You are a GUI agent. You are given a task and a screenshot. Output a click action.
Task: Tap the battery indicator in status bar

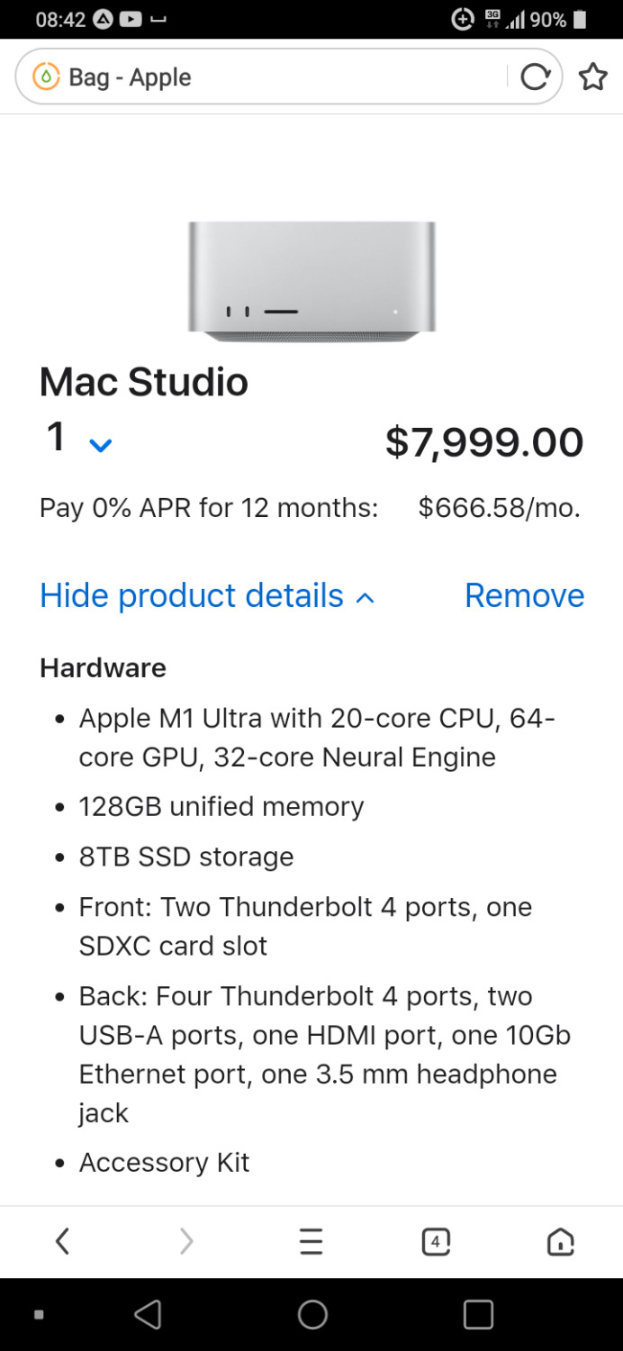[580, 19]
